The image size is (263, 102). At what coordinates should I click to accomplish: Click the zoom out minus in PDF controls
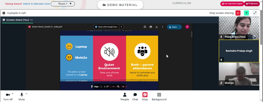tap(114, 86)
